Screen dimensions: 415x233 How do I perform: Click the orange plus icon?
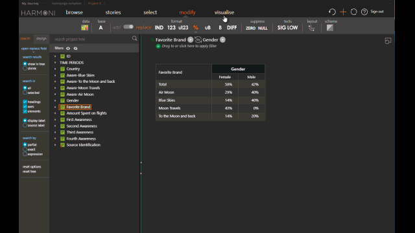pyautogui.click(x=343, y=12)
